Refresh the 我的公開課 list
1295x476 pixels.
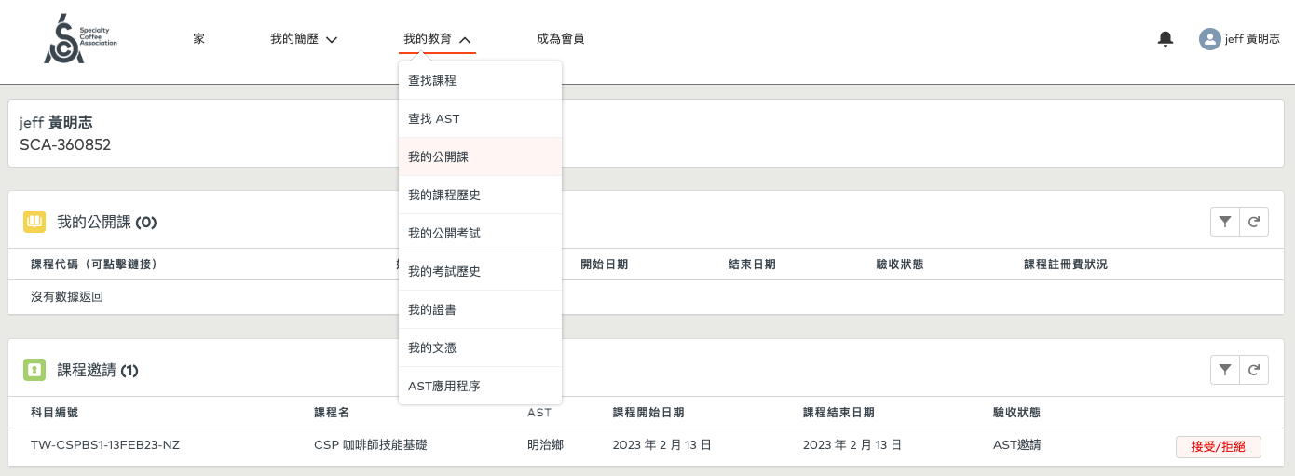1254,222
